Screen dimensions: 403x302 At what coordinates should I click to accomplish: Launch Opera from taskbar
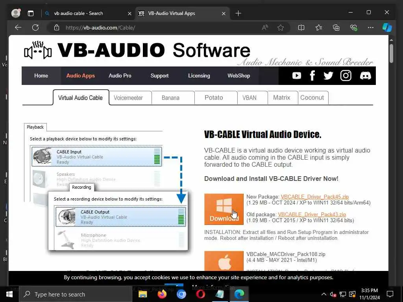200,294
